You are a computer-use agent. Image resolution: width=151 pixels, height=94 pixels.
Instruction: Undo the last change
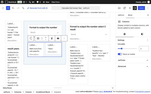[13, 8]
